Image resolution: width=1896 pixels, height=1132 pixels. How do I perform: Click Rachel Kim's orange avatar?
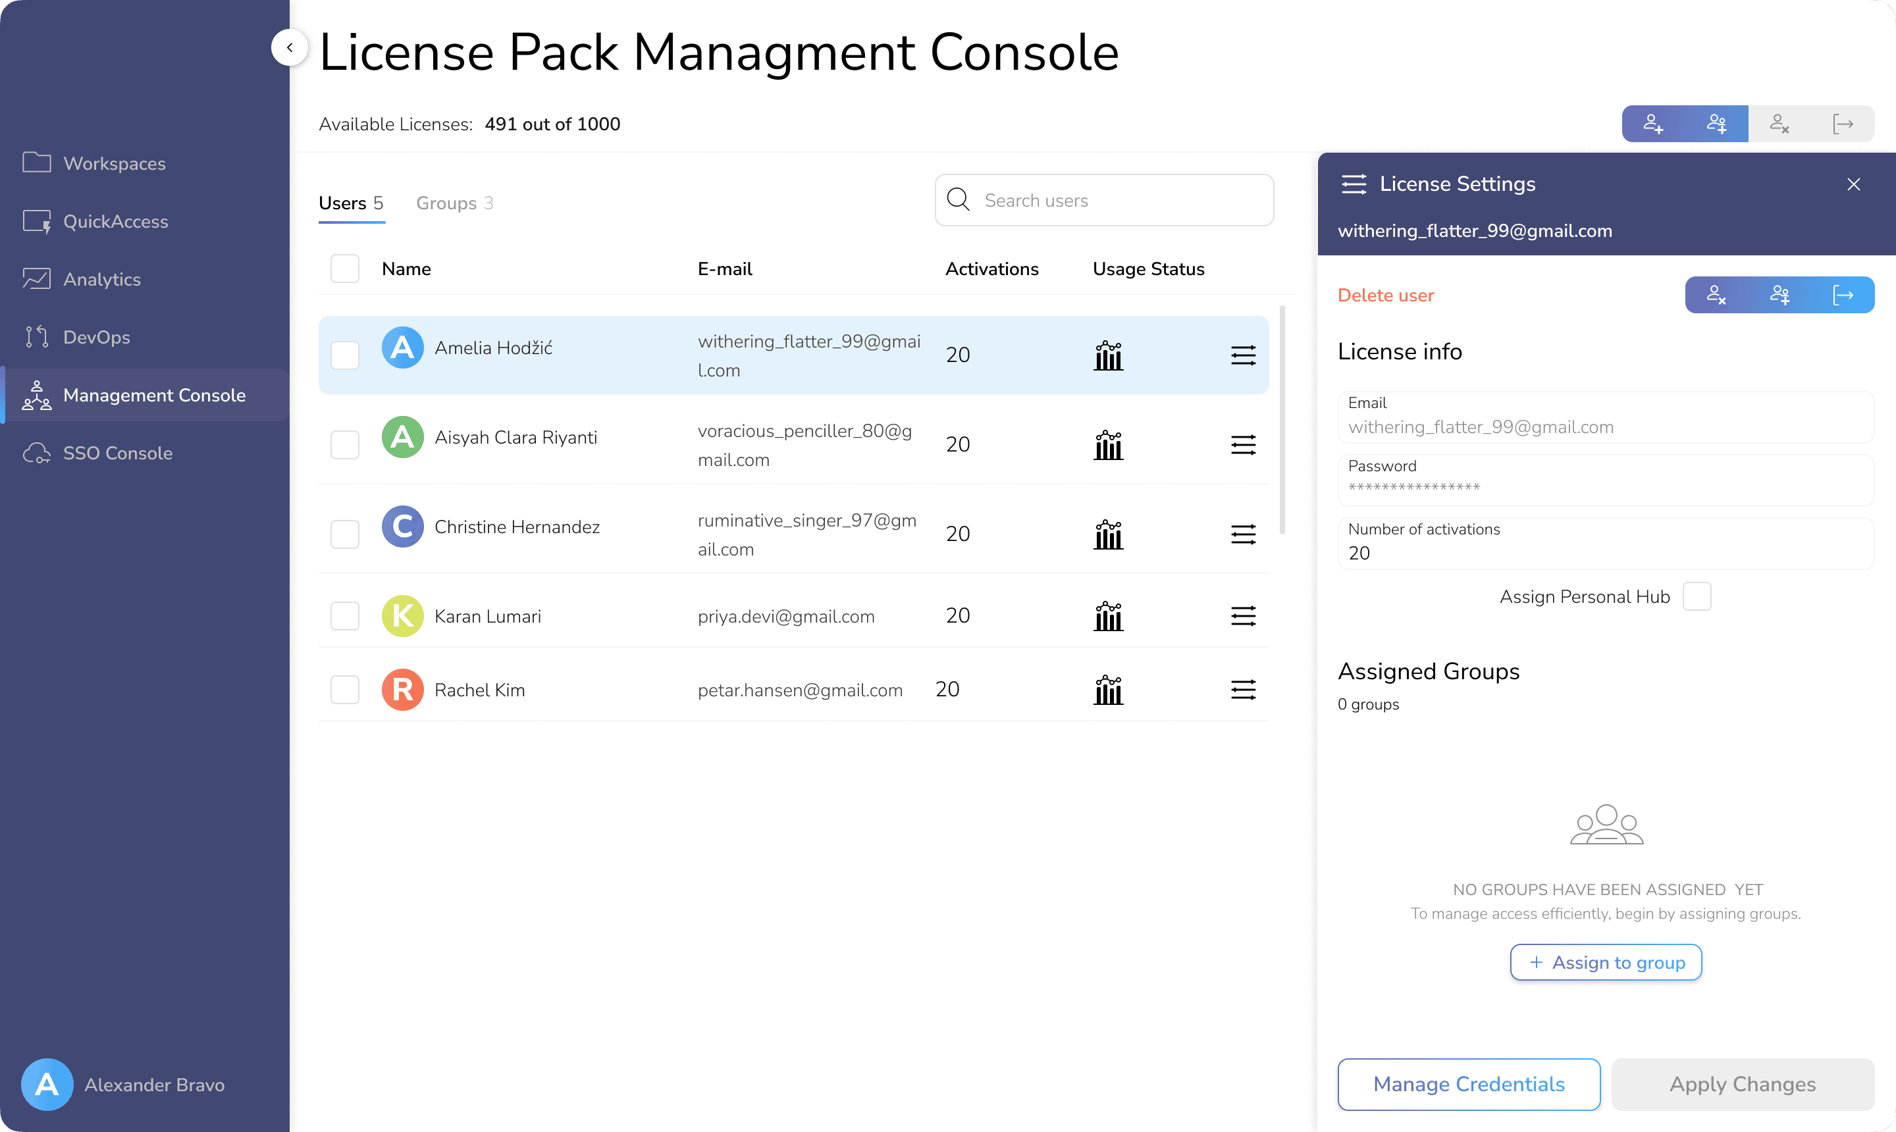tap(402, 690)
